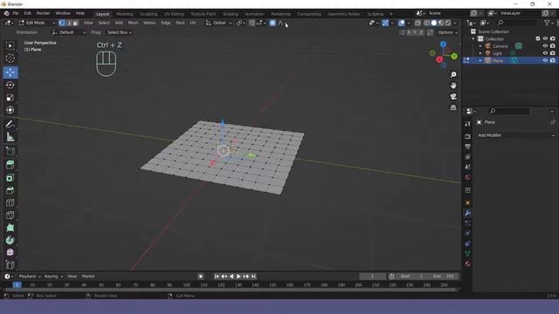Expand the Light tree item
Viewport: 559px width, 314px height.
[480, 53]
